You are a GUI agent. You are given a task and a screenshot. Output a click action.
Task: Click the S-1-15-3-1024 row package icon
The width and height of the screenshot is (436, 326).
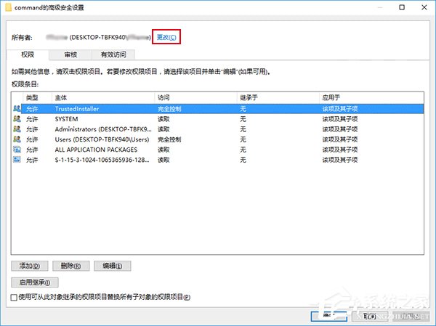coord(17,160)
